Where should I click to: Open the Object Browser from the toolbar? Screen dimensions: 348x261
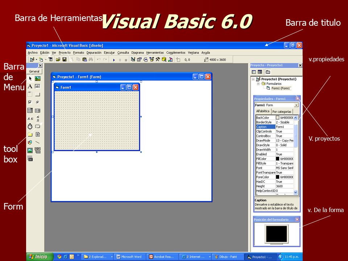152,59
